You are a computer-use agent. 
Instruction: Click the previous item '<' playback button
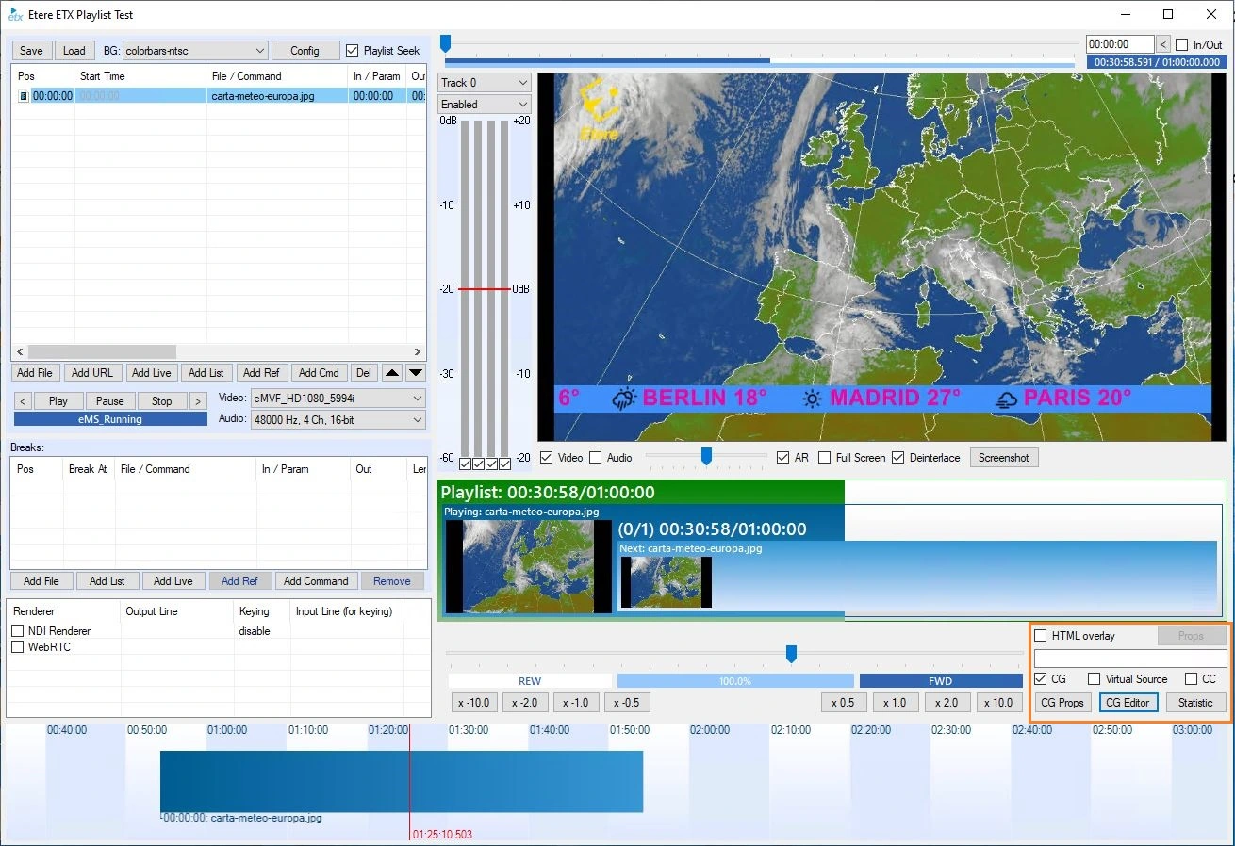[x=24, y=401]
